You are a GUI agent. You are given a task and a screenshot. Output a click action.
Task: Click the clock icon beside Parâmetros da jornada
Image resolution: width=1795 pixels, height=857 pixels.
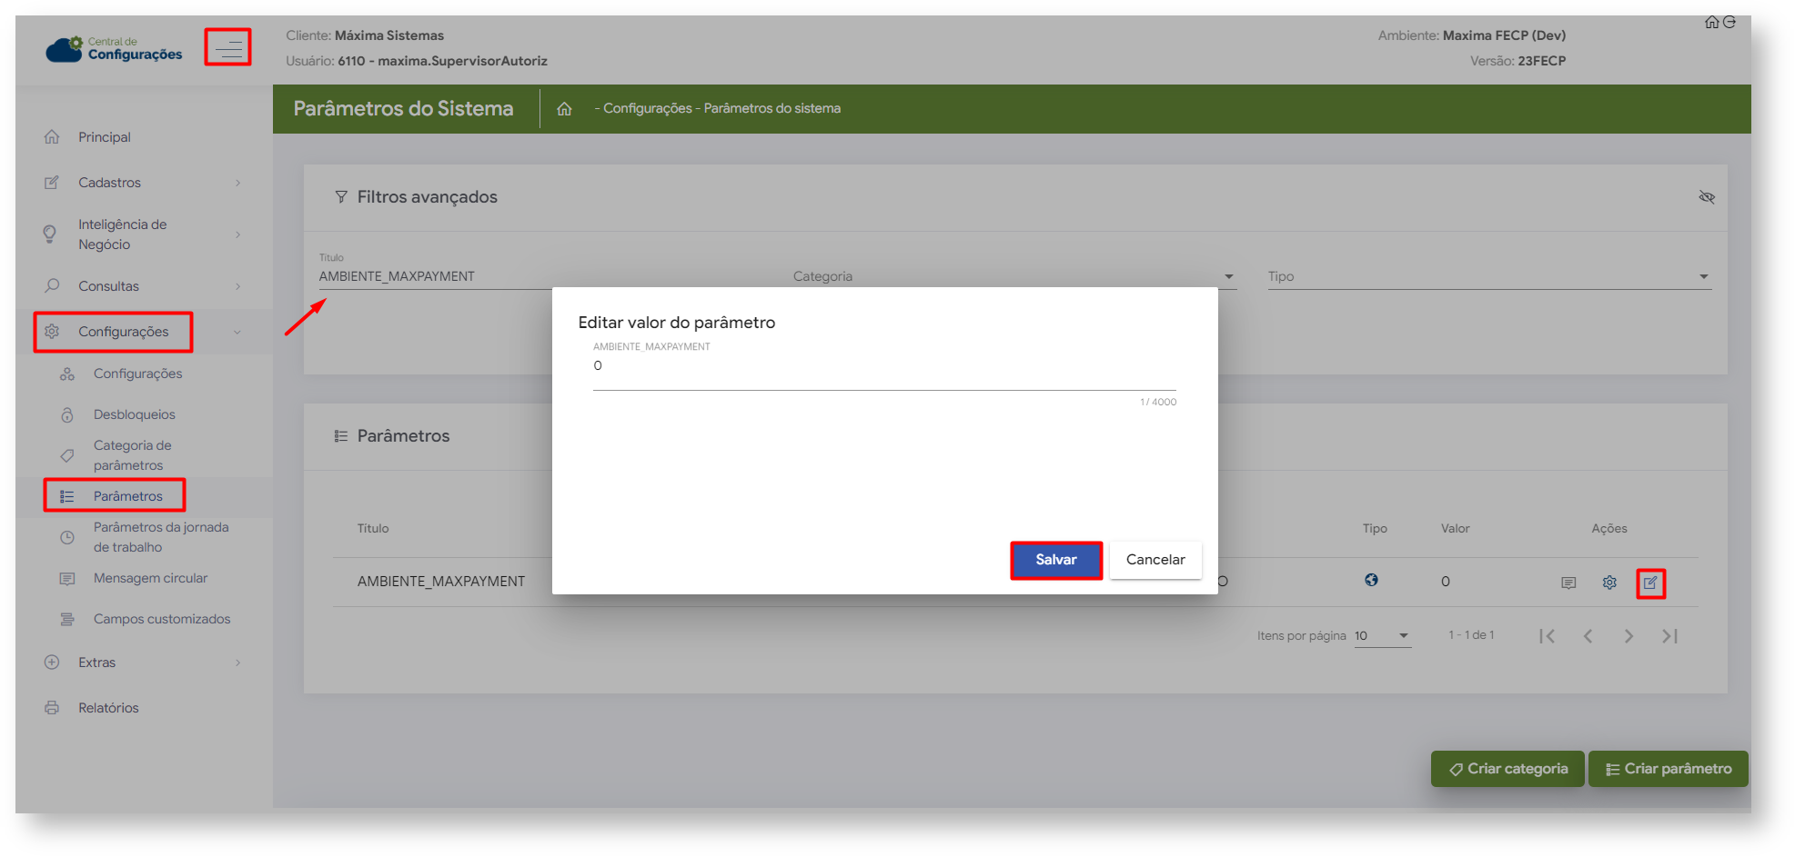pos(67,537)
